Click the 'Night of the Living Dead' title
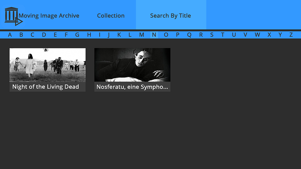Viewport: 301px width, 169px height. point(46,87)
